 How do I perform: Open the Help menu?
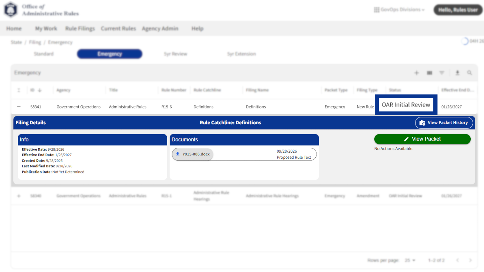coord(197,29)
